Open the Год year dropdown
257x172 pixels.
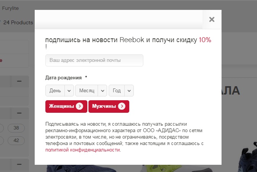click(121, 91)
